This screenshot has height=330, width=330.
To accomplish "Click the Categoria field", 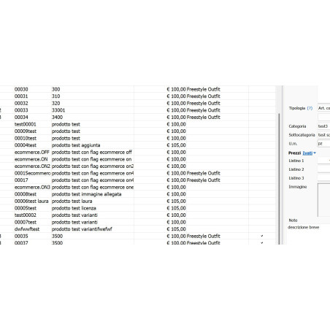I will (323, 126).
